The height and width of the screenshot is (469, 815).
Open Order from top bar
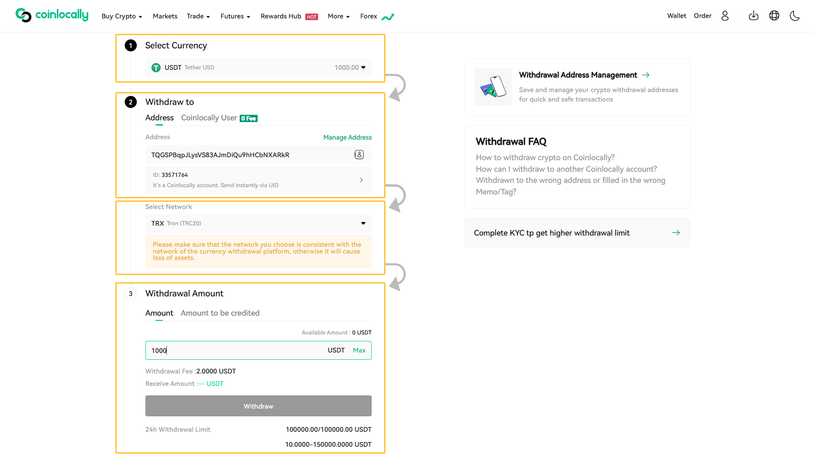[x=703, y=16]
